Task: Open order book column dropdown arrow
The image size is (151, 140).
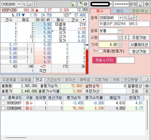Action: click(83, 20)
